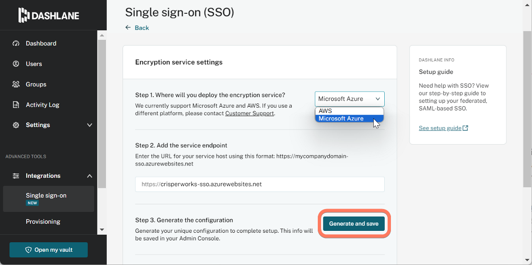Click the Activity Log document icon
This screenshot has width=532, height=265.
point(16,105)
